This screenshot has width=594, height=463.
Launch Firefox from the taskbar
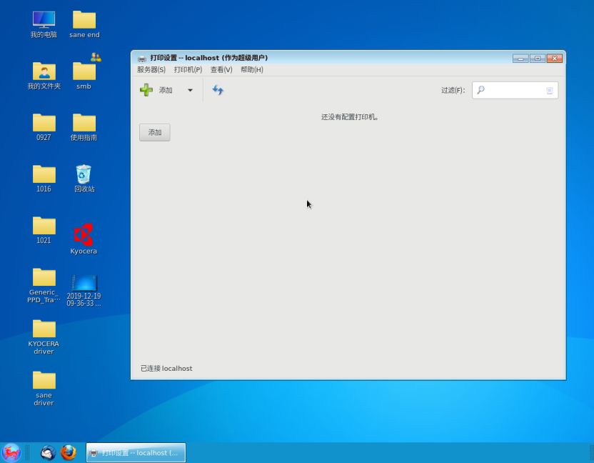point(69,453)
